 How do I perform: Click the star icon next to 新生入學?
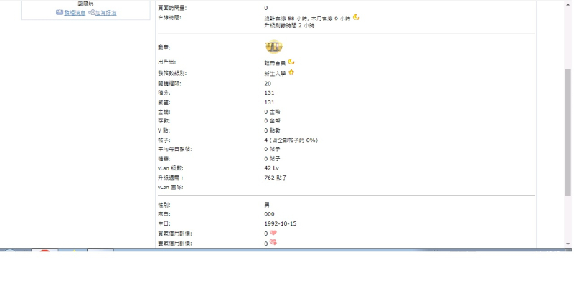click(291, 73)
